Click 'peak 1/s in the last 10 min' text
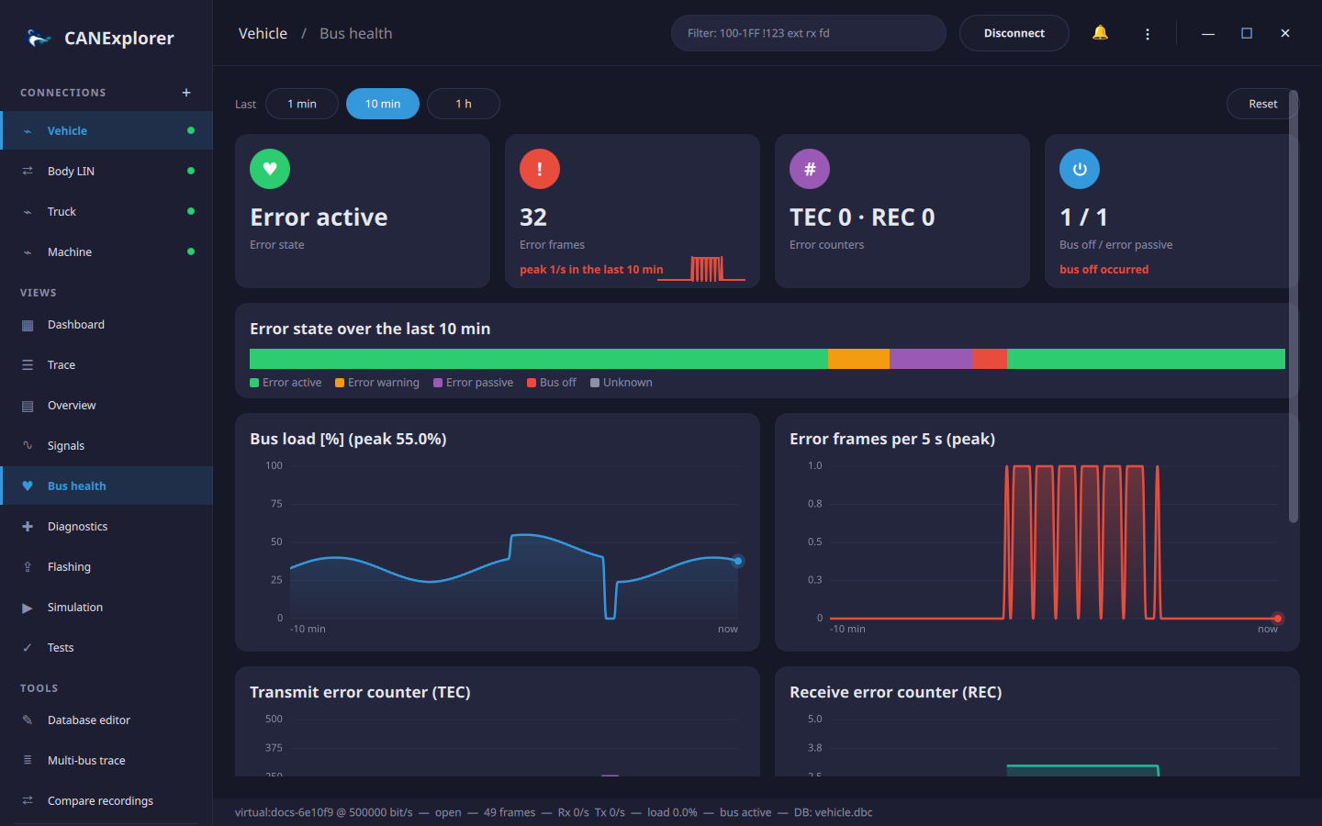The width and height of the screenshot is (1322, 826). (x=591, y=270)
